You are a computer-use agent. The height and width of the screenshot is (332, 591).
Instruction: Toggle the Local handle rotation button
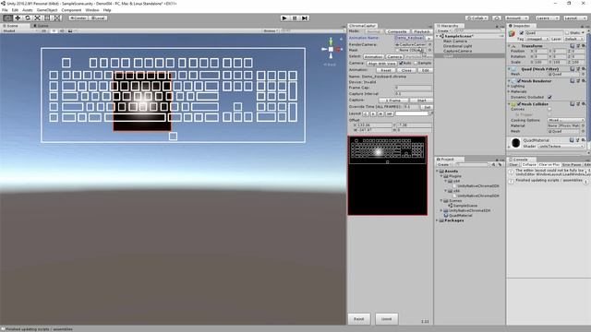pyautogui.click(x=98, y=18)
